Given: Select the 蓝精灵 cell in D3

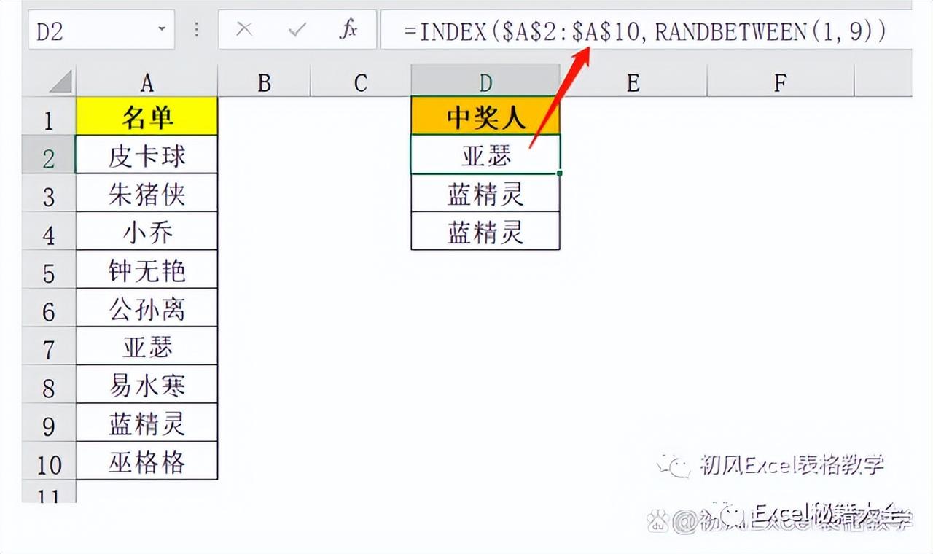Looking at the screenshot, I should [x=485, y=193].
